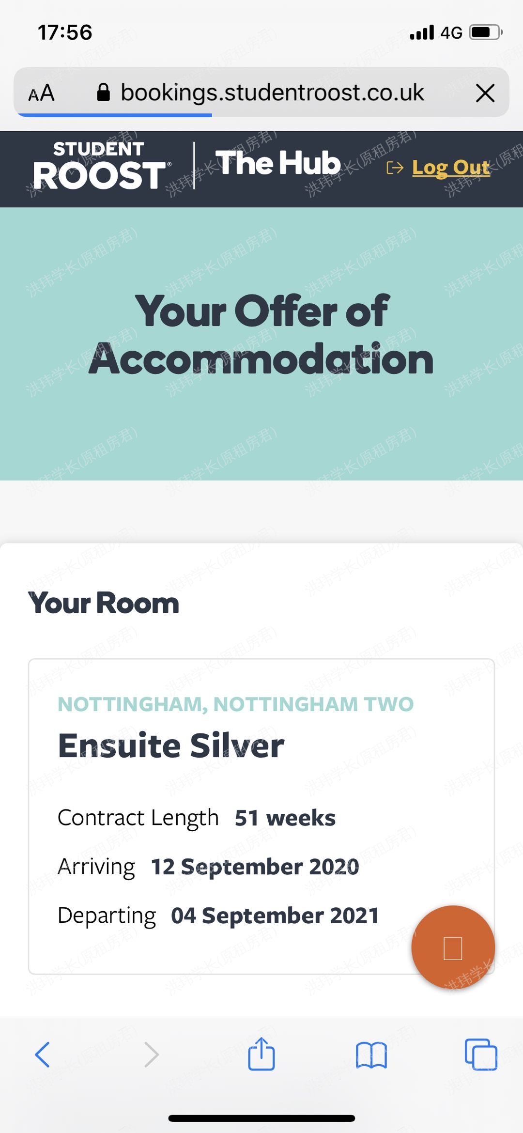Tap the battery icon in status bar
Image resolution: width=523 pixels, height=1133 pixels.
486,32
